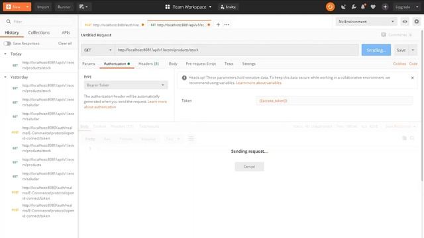Click Clear all in history
This screenshot has height=238, width=424.
[x=65, y=44]
